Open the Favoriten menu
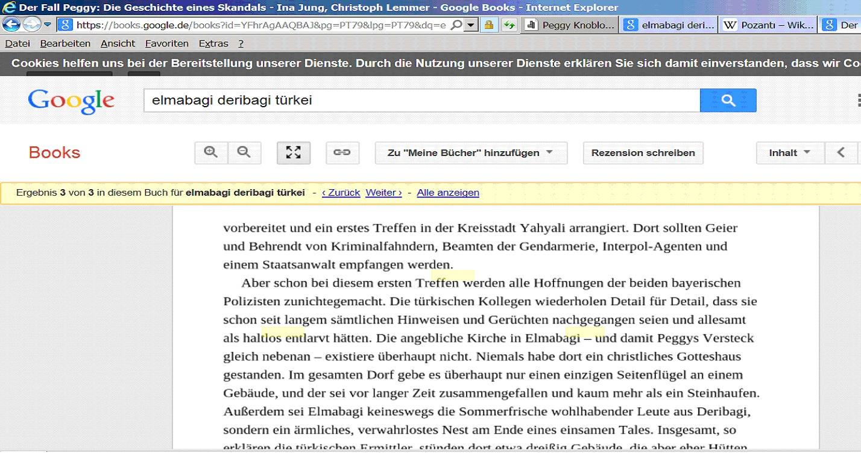 [x=167, y=43]
